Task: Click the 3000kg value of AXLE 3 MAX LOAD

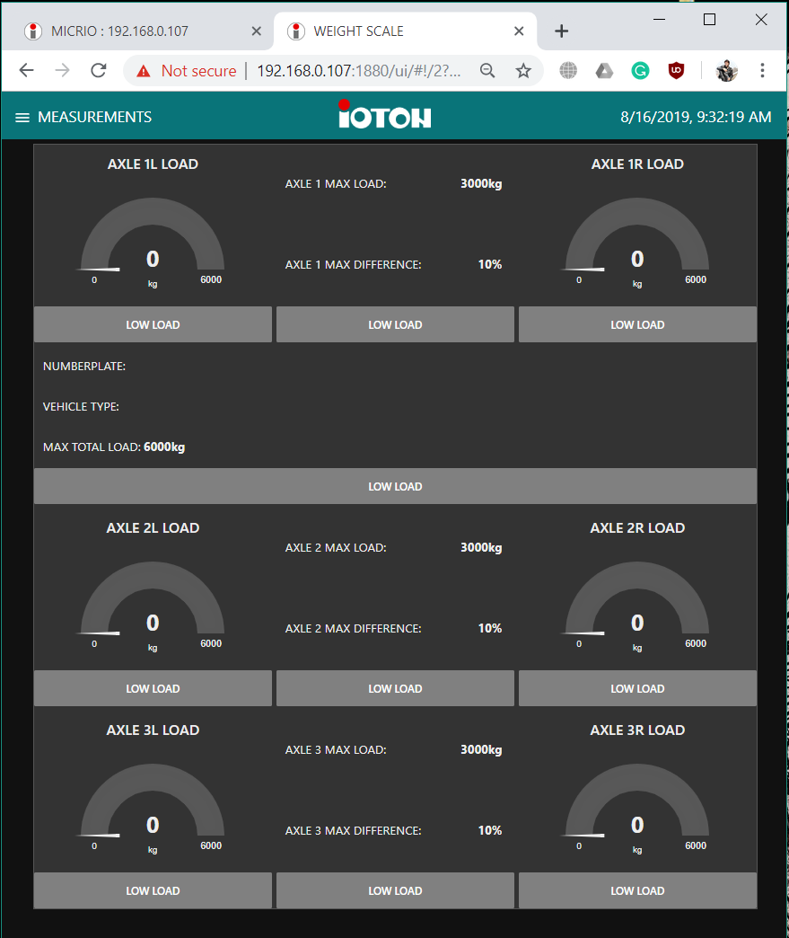Action: point(481,749)
